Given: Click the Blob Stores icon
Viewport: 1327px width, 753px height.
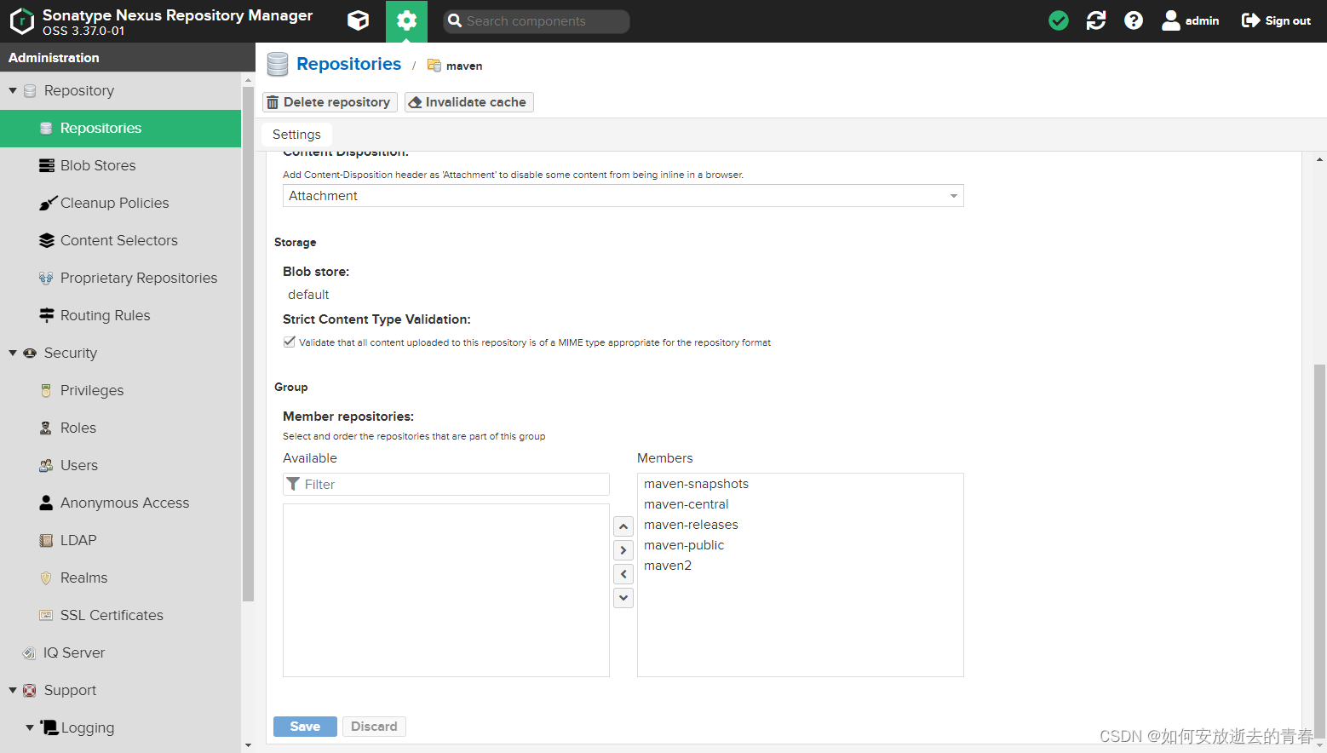Looking at the screenshot, I should [x=46, y=165].
